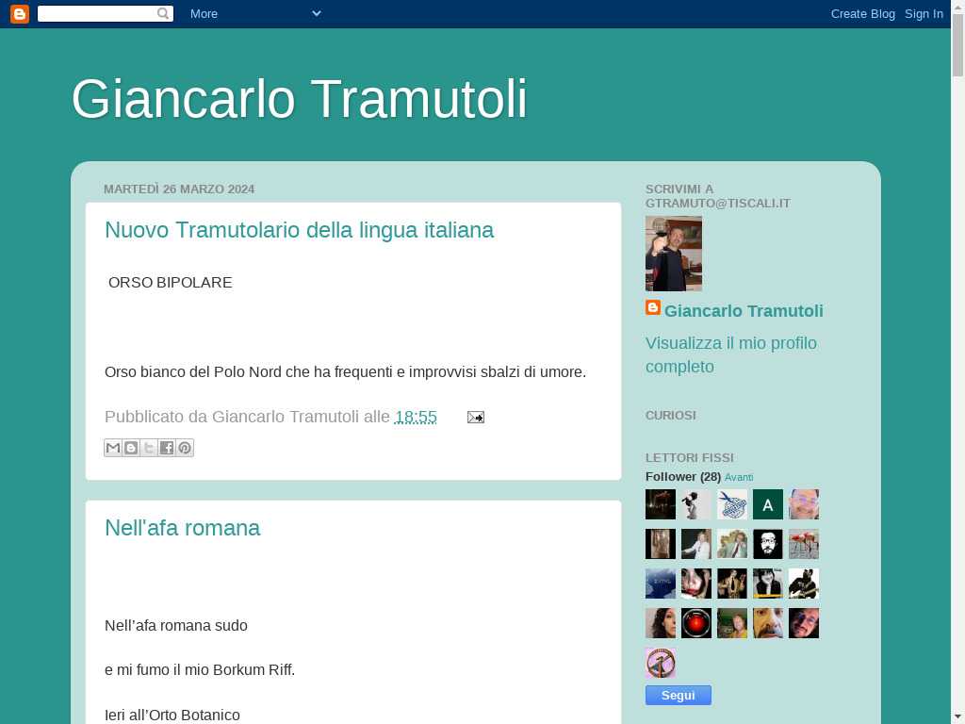Share post via email (Gmail icon)
Image resolution: width=965 pixels, height=724 pixels.
(x=113, y=448)
